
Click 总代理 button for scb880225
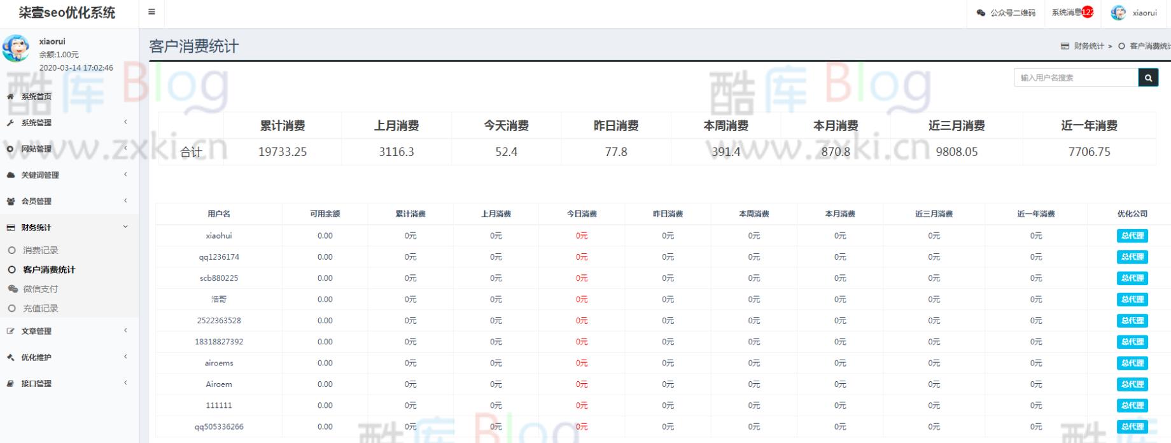(x=1132, y=278)
